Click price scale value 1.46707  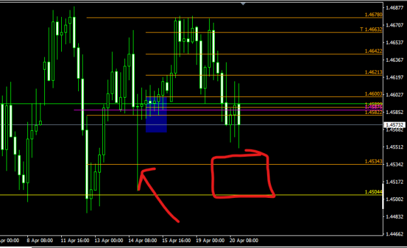(x=395, y=25)
